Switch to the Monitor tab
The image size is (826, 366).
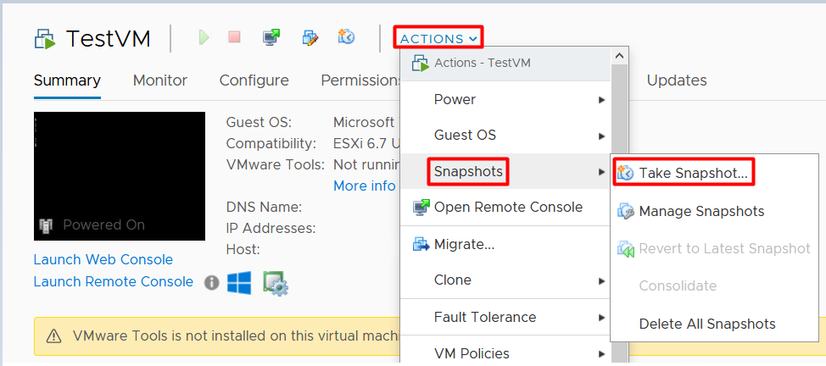pos(160,80)
